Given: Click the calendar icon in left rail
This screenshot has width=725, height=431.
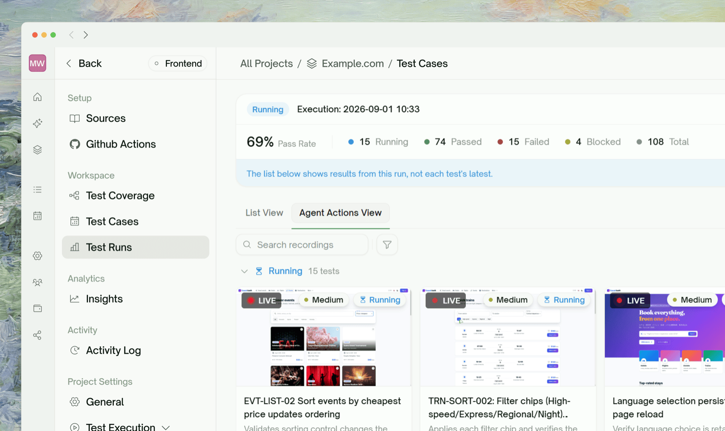Looking at the screenshot, I should point(38,216).
